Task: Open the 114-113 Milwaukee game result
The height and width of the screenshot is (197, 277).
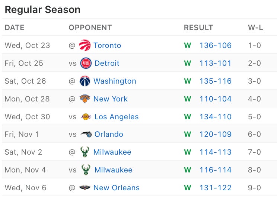Action: click(216, 152)
